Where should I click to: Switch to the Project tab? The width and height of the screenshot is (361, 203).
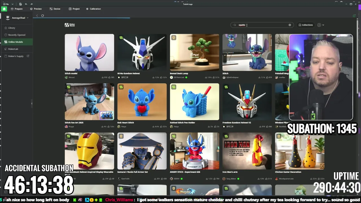(74, 9)
